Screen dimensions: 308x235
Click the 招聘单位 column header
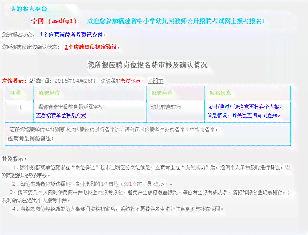point(49,93)
